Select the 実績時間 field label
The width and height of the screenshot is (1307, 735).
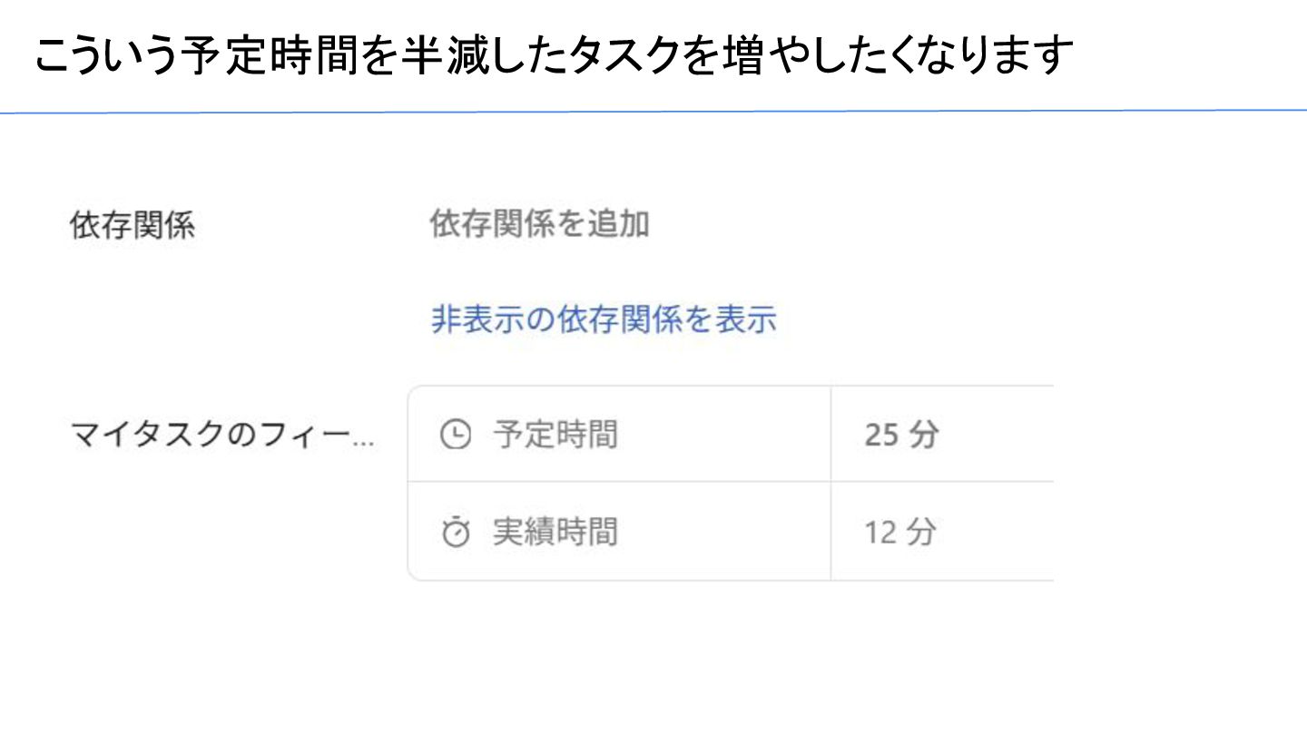(x=555, y=532)
